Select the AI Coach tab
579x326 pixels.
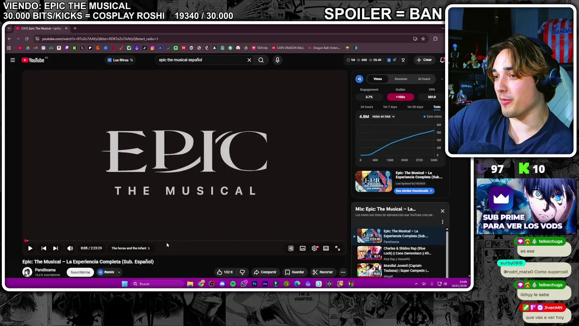tap(424, 79)
